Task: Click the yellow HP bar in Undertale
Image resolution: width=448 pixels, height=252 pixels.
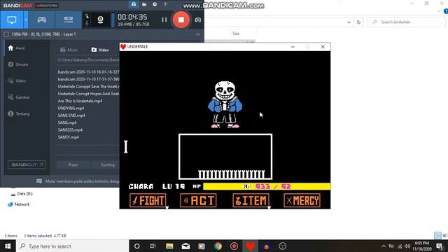Action: (x=267, y=187)
